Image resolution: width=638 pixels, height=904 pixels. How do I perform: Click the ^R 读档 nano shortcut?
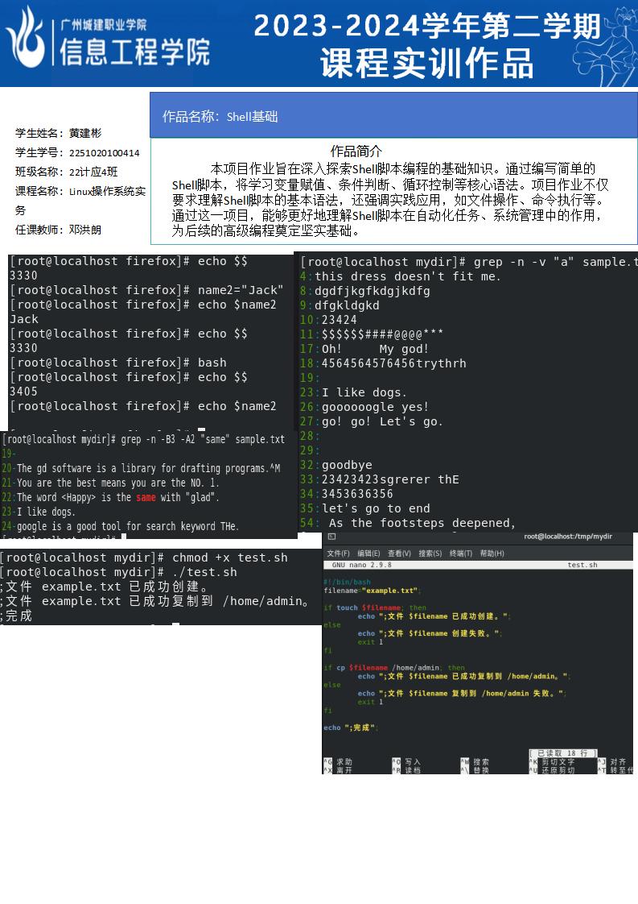(x=406, y=769)
